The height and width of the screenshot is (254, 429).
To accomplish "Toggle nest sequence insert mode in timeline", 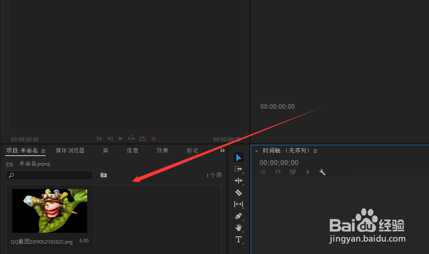I will (x=263, y=172).
